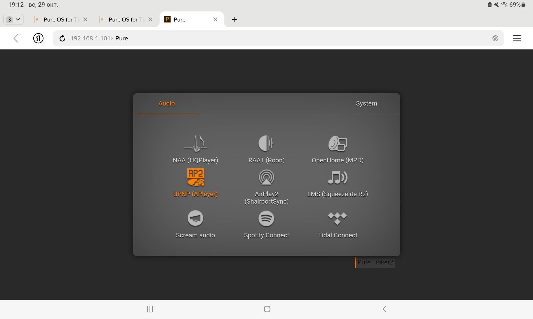
Task: Open a new browser tab
Action: [234, 19]
